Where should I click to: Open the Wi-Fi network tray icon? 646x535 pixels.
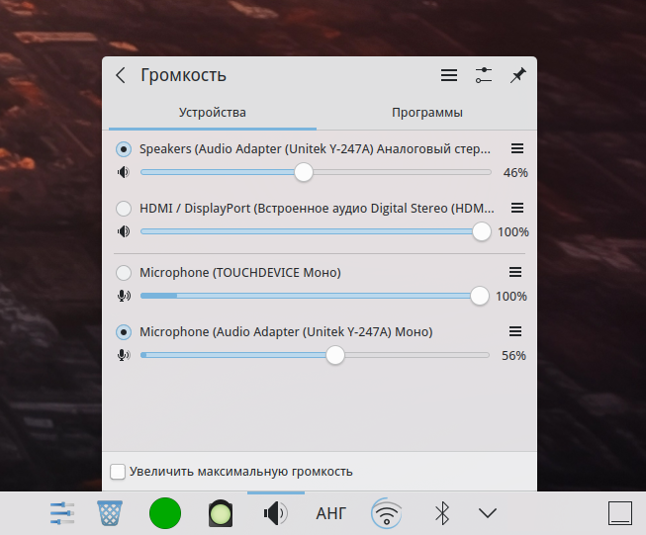tap(387, 513)
